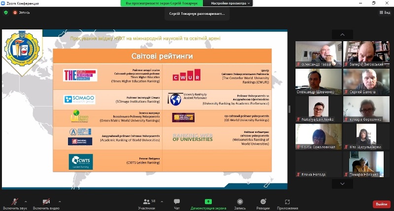Click the UI Green Metric logo
The image size is (394, 211).
[79, 116]
